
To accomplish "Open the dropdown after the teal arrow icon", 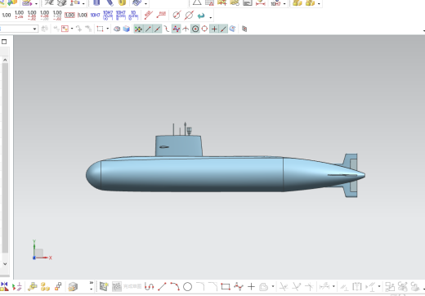I will click(x=211, y=17).
